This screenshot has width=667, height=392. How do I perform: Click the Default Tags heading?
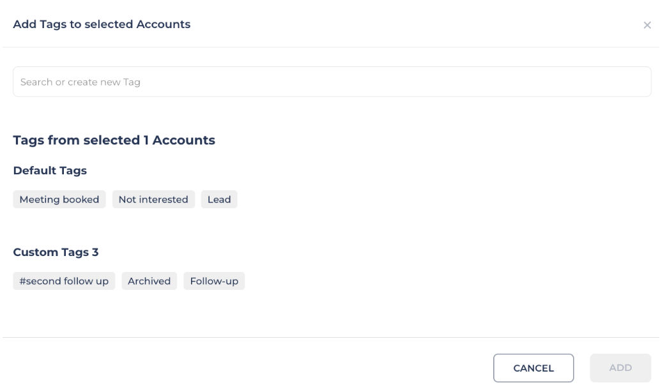click(50, 171)
